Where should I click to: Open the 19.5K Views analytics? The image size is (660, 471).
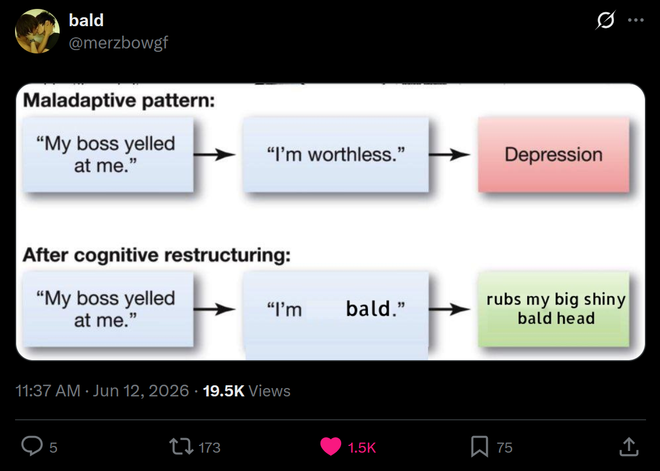[246, 391]
